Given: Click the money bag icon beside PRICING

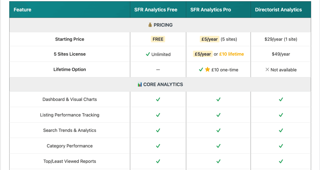Looking at the screenshot, I should [150, 25].
